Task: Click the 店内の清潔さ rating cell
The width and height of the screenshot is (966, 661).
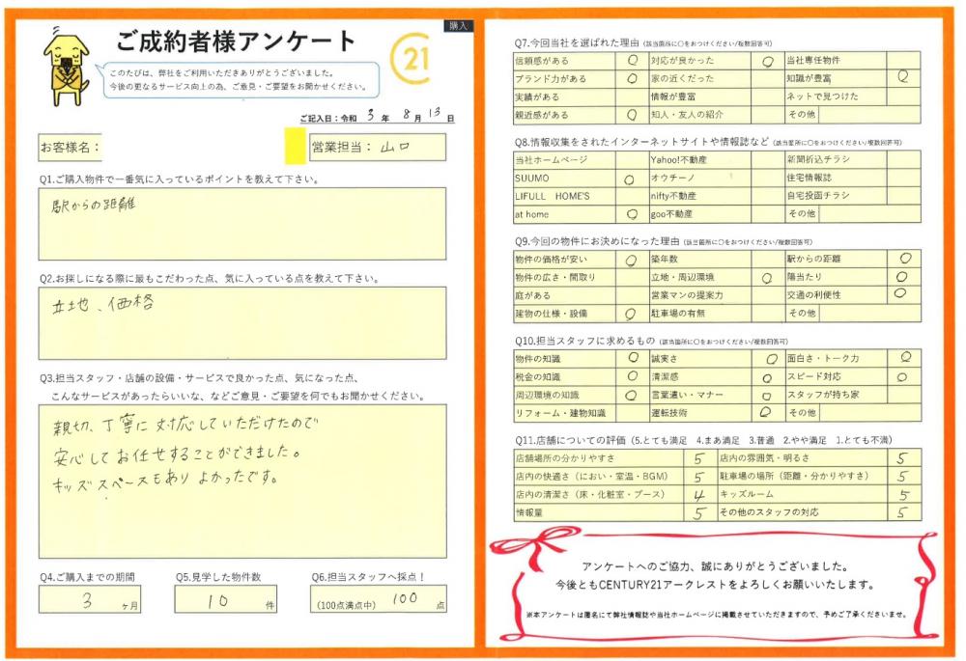Action: [x=698, y=494]
